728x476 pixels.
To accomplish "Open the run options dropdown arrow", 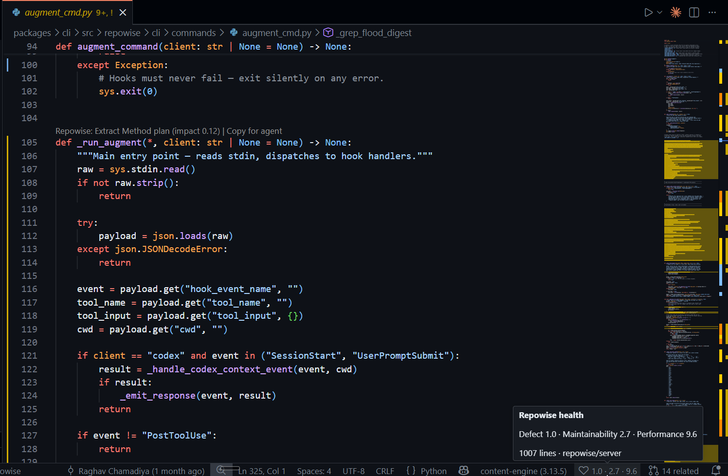I will (x=660, y=13).
